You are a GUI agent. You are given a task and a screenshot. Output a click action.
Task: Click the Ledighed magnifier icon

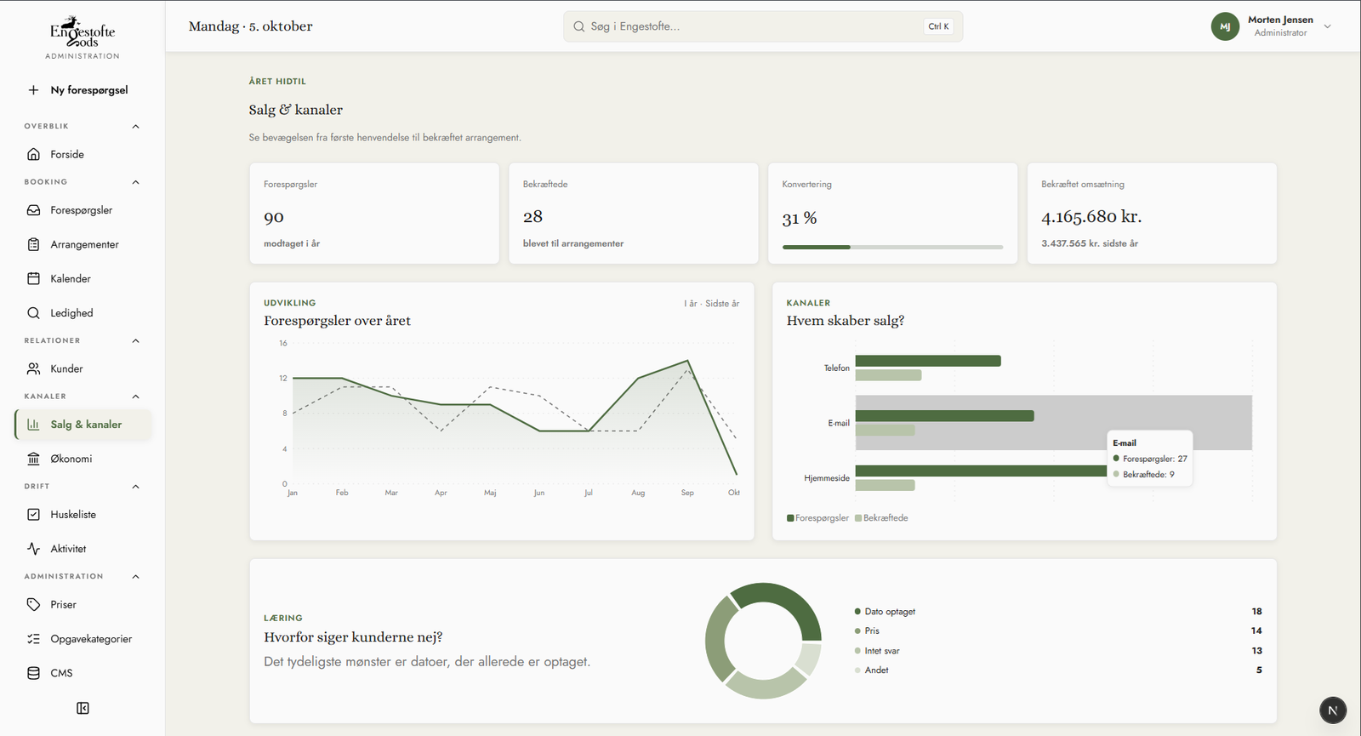(33, 313)
